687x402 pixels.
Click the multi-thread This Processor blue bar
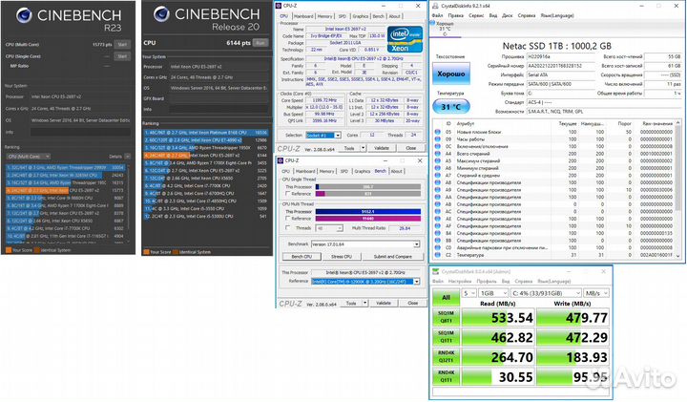[368, 211]
